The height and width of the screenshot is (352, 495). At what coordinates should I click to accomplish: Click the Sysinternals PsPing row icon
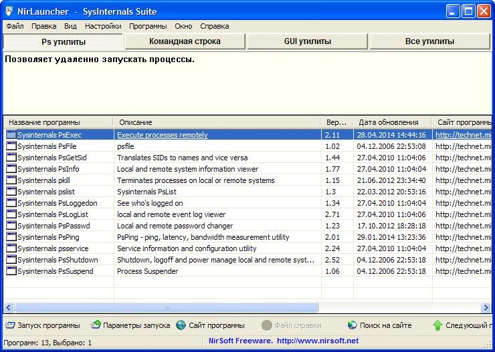[x=11, y=237]
